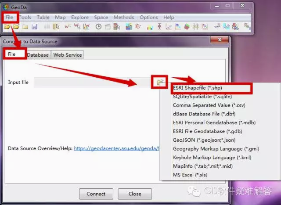This screenshot has height=205, width=281.
Task: Click the Time clock toolbar icon
Action: tap(98, 27)
